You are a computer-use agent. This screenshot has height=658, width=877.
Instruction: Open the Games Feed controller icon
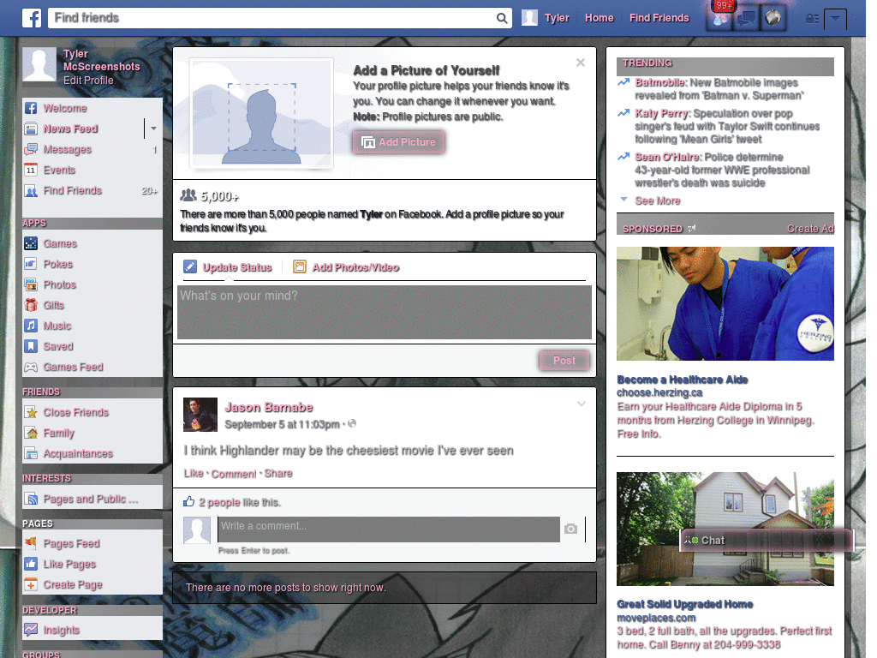(x=31, y=367)
